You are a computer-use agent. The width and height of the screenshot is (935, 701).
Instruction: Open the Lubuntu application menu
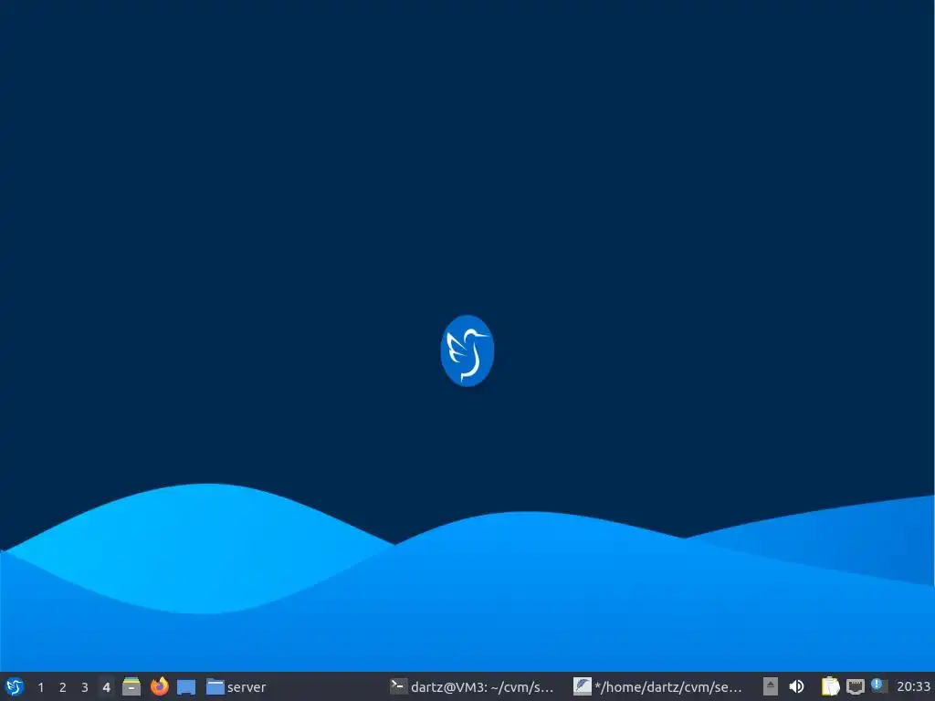tap(15, 686)
